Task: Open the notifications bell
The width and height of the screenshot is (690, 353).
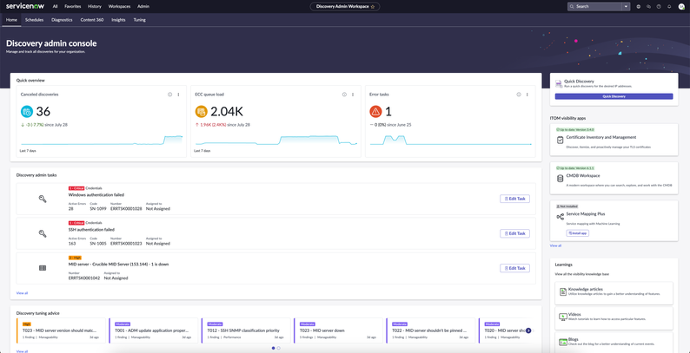Action: 669,7
